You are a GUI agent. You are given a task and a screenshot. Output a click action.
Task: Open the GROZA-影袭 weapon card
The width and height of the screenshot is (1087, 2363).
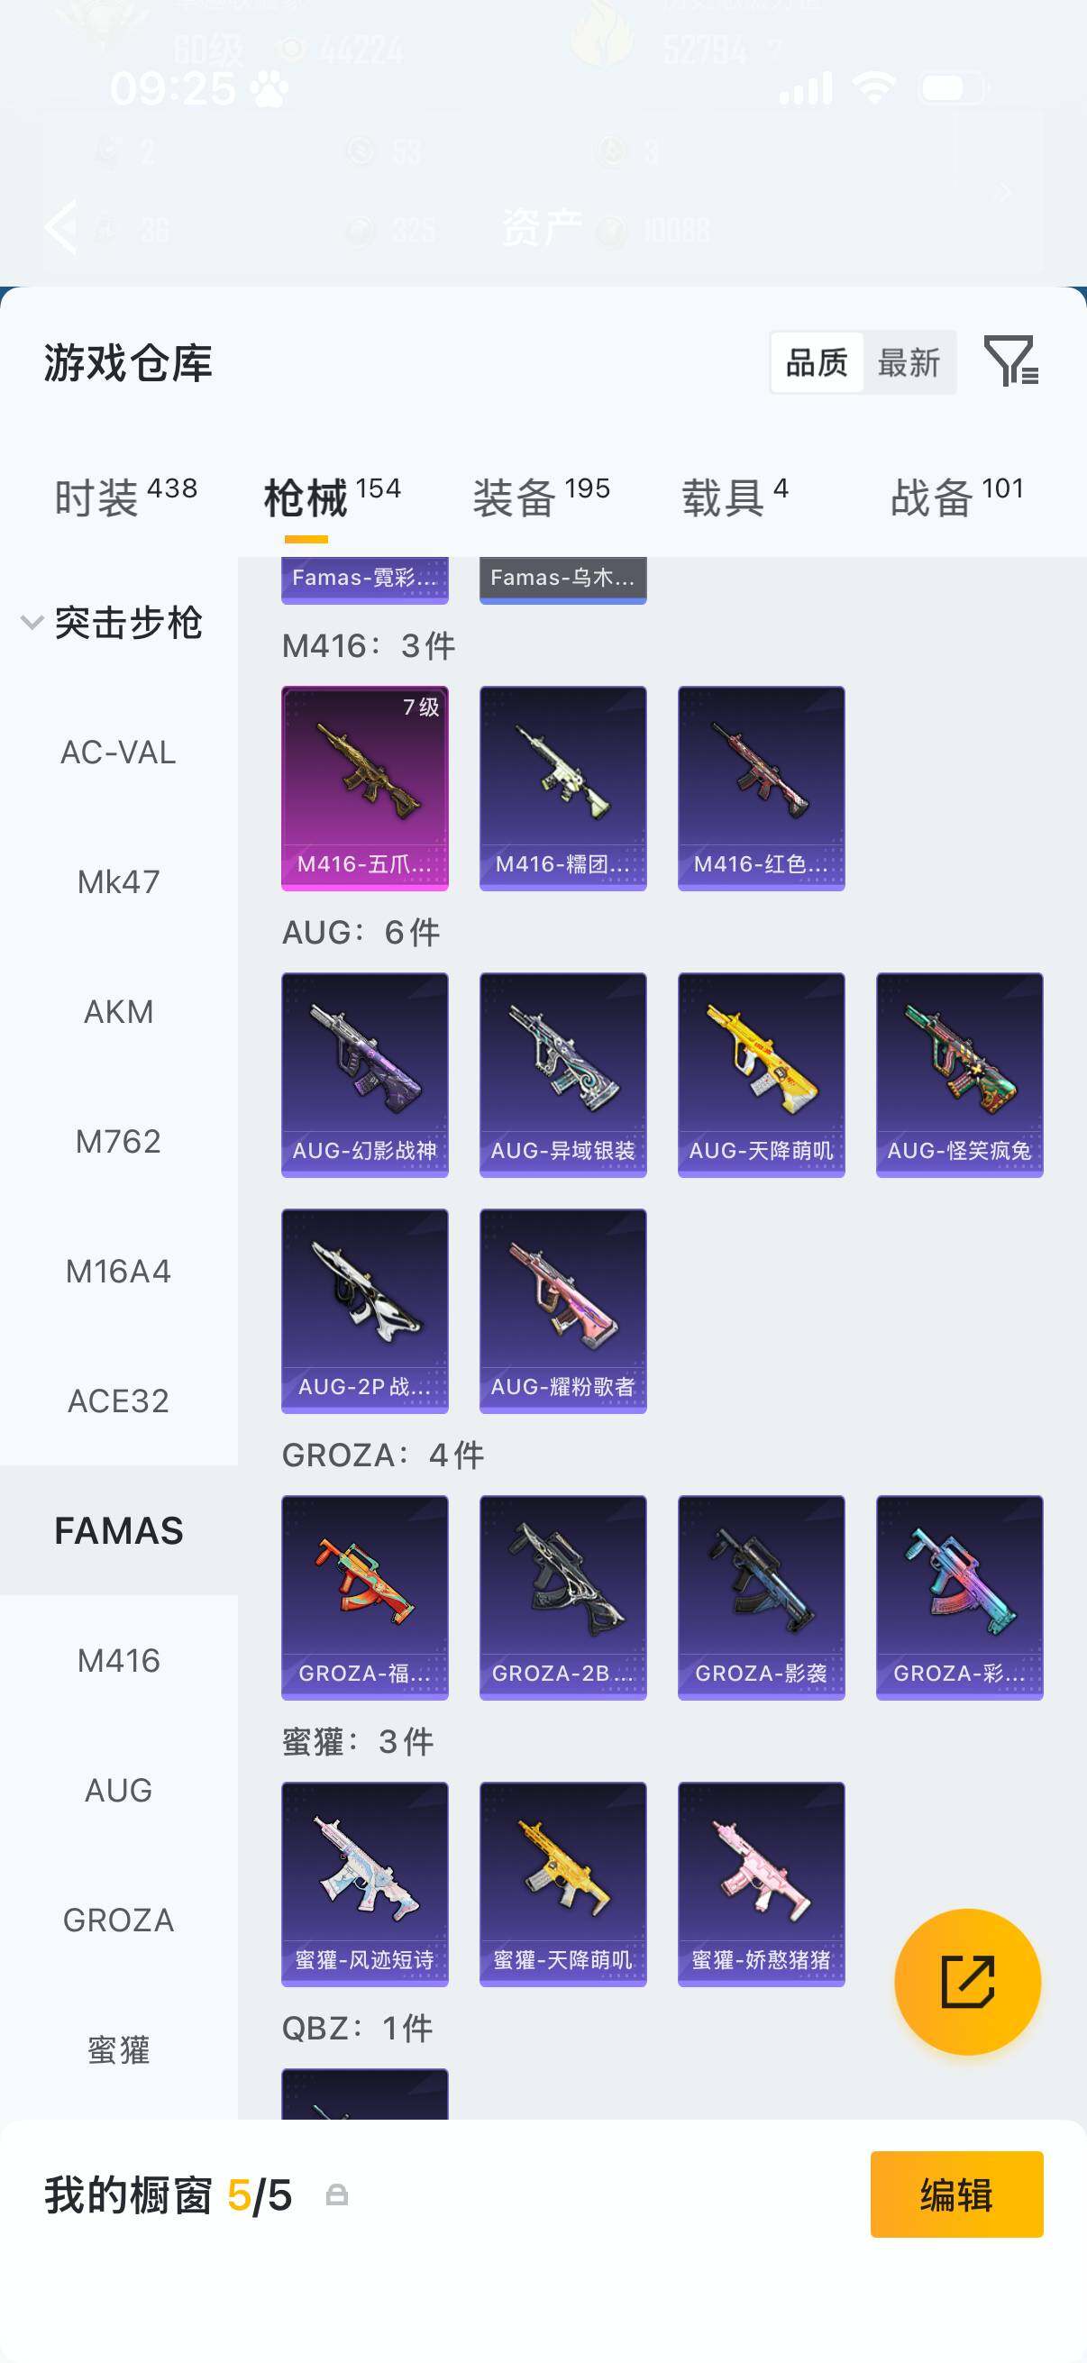(x=761, y=1597)
